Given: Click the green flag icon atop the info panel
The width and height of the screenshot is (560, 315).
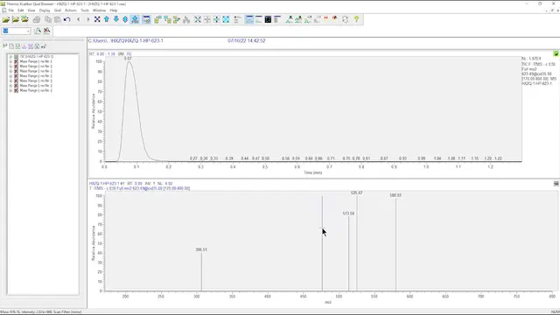Looking at the screenshot, I should [5, 46].
